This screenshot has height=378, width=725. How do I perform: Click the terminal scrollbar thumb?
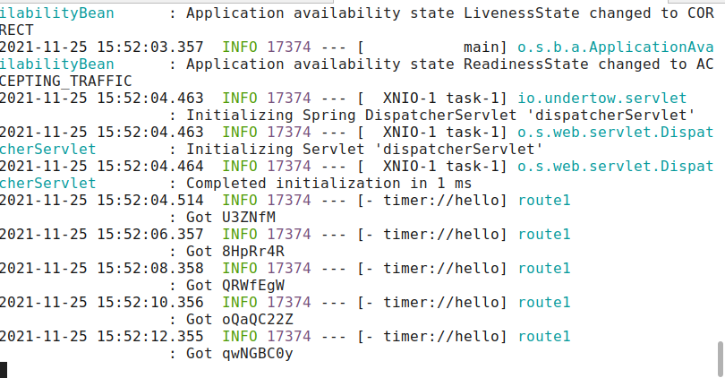tap(721, 358)
